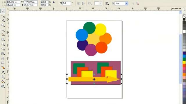Open the perfect shapes arrow picker
The width and height of the screenshot is (186, 104).
coord(90,3)
